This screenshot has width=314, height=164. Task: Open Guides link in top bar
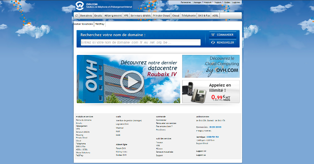[227, 2]
